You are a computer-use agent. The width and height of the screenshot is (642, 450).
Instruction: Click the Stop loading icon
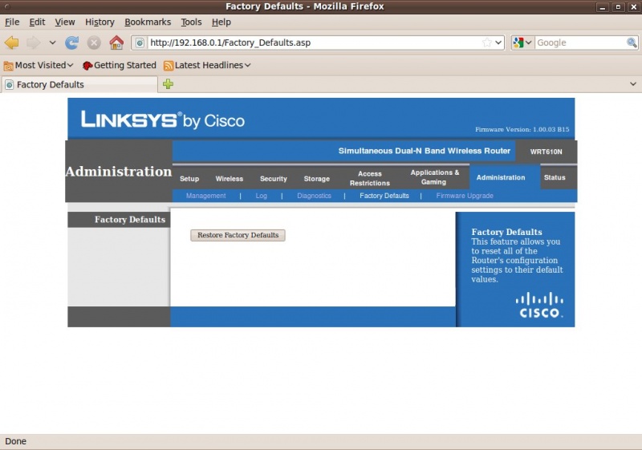pyautogui.click(x=94, y=43)
